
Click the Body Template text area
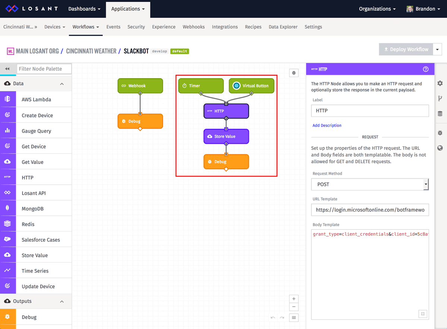[370, 275]
